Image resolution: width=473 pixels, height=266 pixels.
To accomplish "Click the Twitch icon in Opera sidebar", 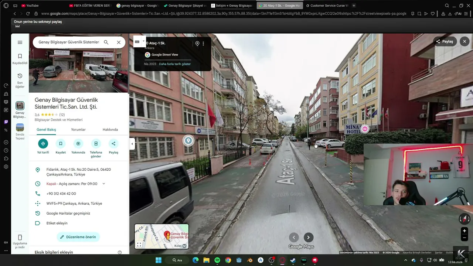I will click(6, 122).
